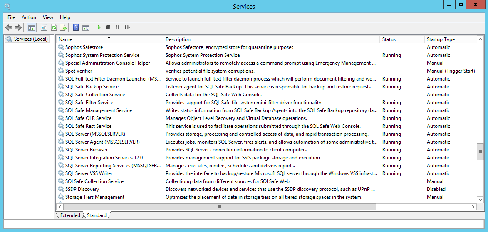488x232 pixels.
Task: Click the Sophos Safestore gear icon
Action: (x=61, y=47)
